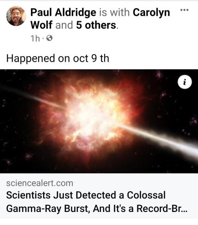Tap the truncated "Record-Br..." headline ending
This screenshot has width=198, height=225.
[162, 209]
